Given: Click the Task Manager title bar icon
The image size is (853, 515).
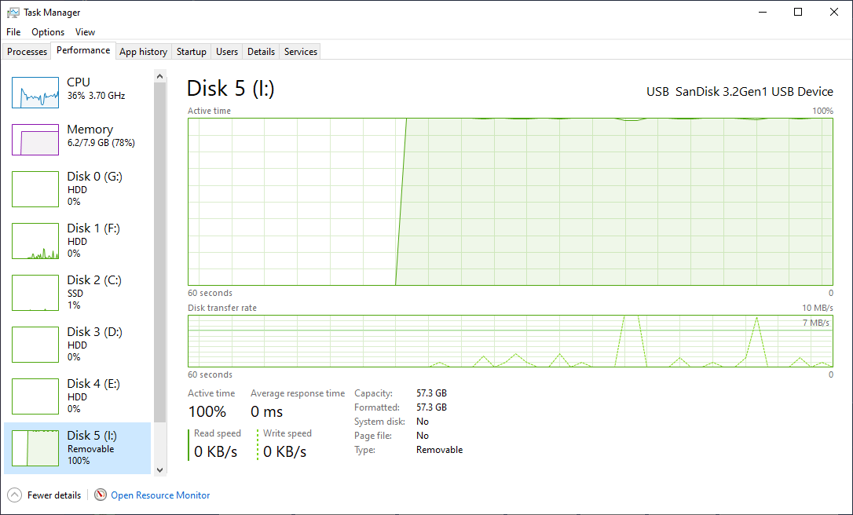Looking at the screenshot, I should tap(13, 12).
